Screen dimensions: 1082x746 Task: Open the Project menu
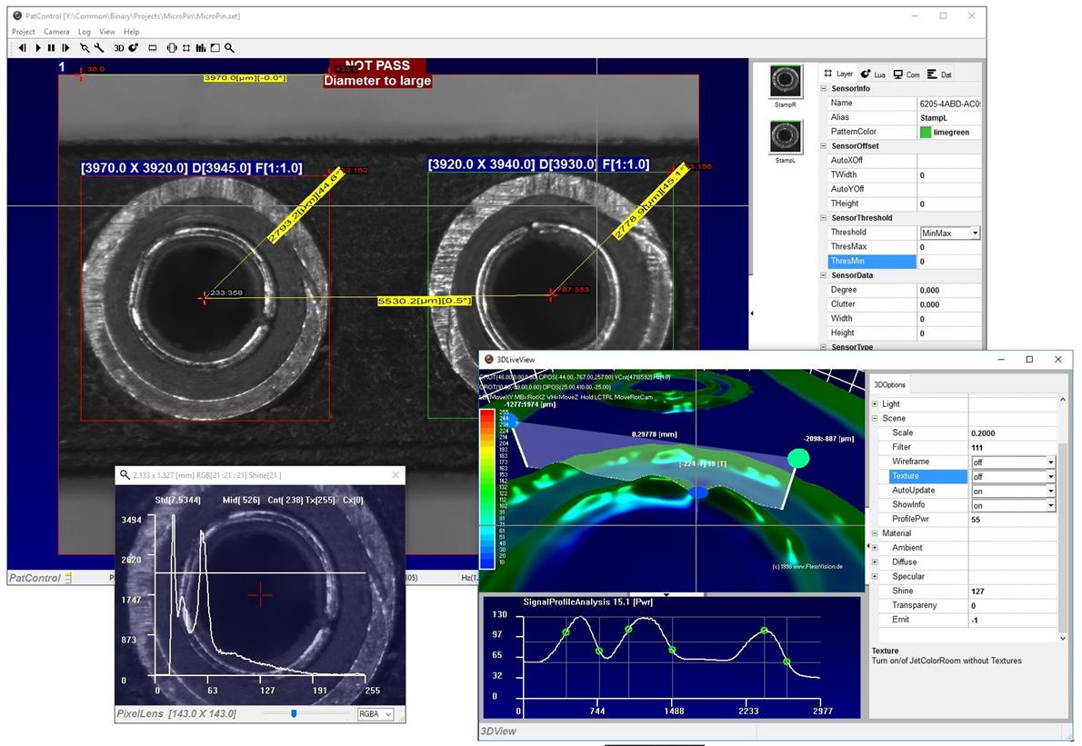coord(23,32)
